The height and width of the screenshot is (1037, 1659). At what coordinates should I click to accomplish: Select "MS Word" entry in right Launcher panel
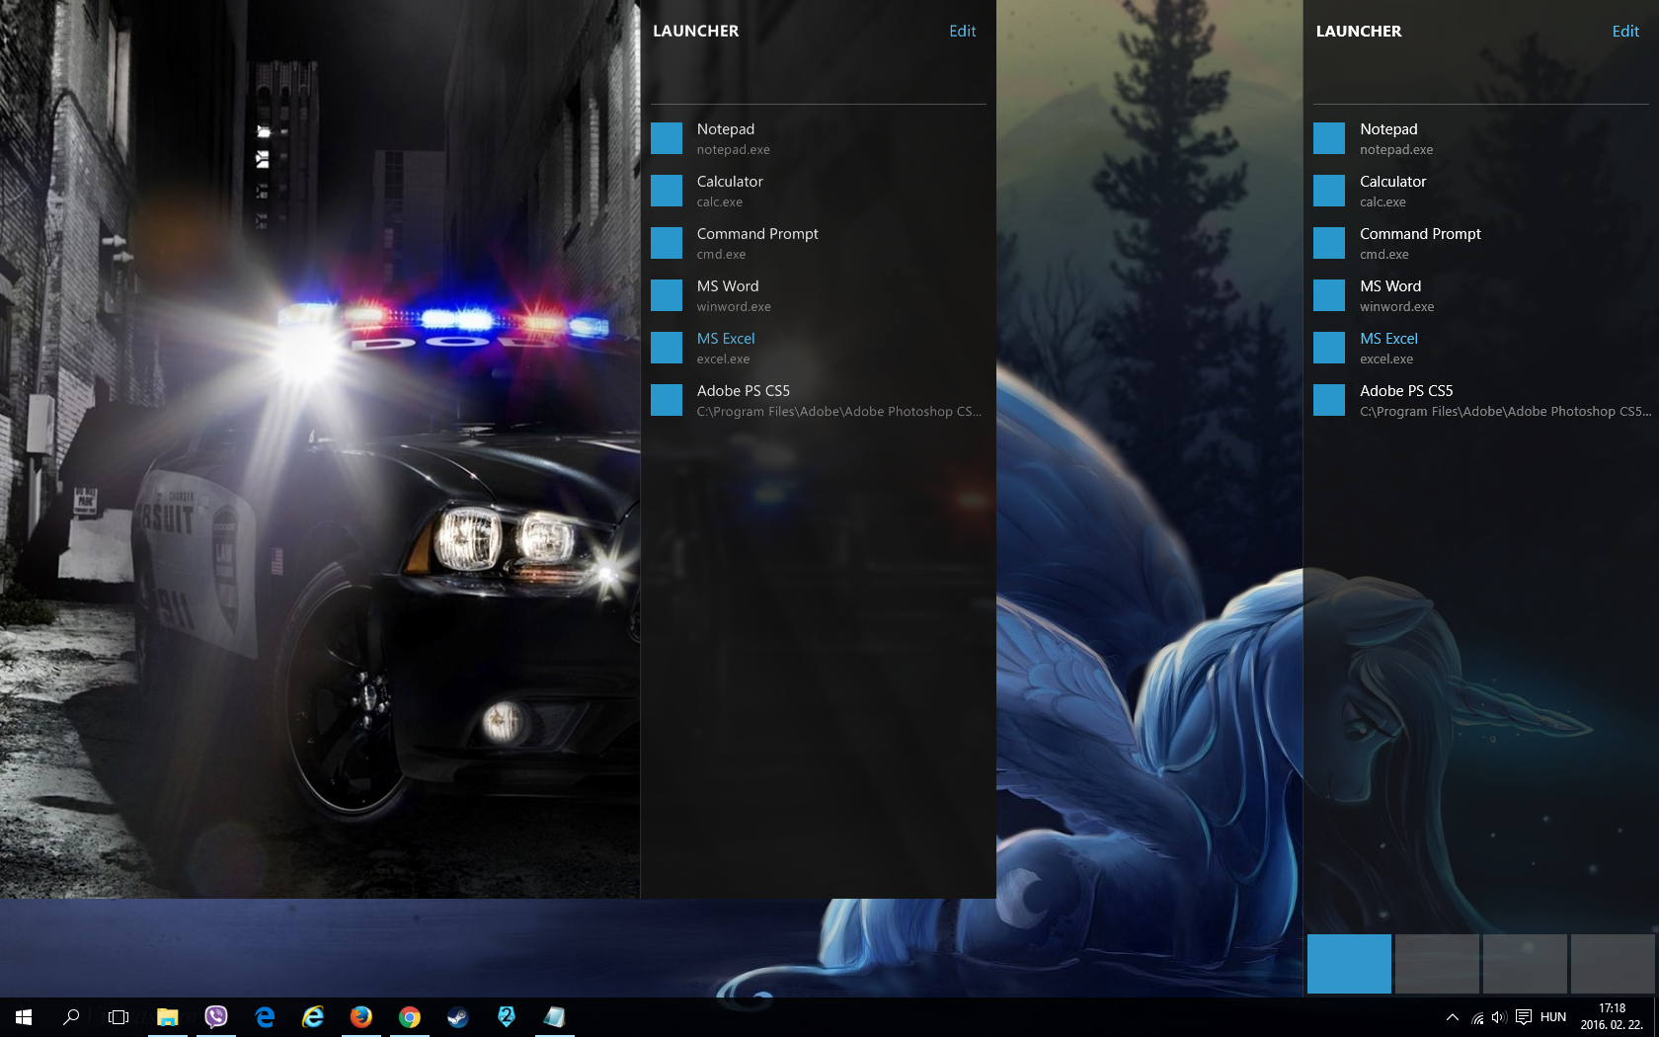point(1481,295)
